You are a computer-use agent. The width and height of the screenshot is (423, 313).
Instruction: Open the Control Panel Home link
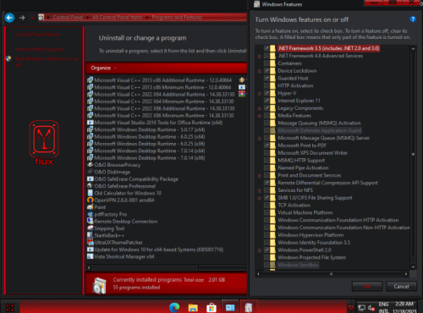pyautogui.click(x=37, y=35)
